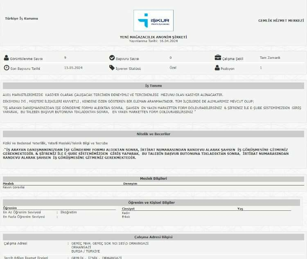This screenshot has height=259, width=307.
Task: Click the Türkiye İş Kurumu title text
Action: (x=21, y=19)
